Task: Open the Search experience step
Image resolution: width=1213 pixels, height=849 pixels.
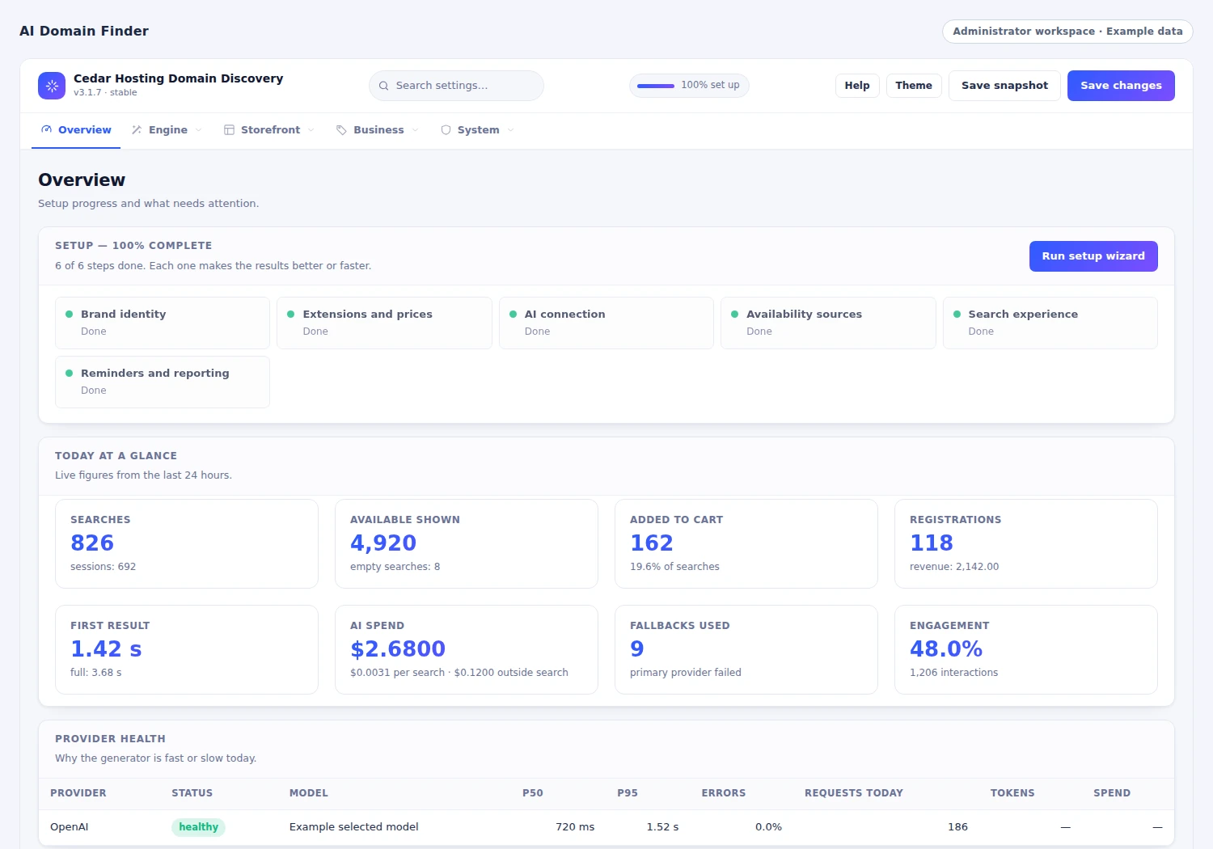Action: pyautogui.click(x=1050, y=323)
